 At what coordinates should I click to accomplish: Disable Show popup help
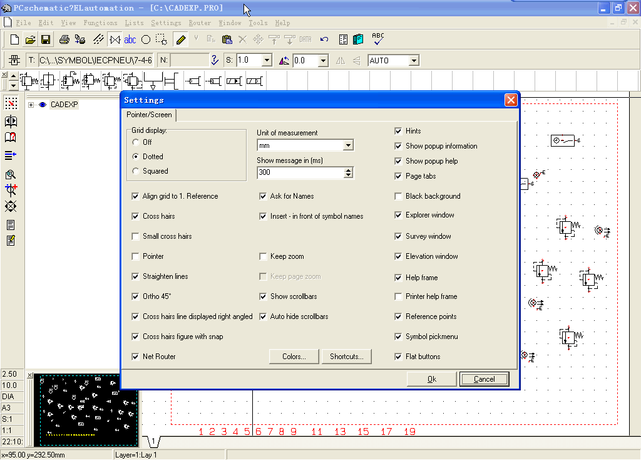[x=398, y=161]
